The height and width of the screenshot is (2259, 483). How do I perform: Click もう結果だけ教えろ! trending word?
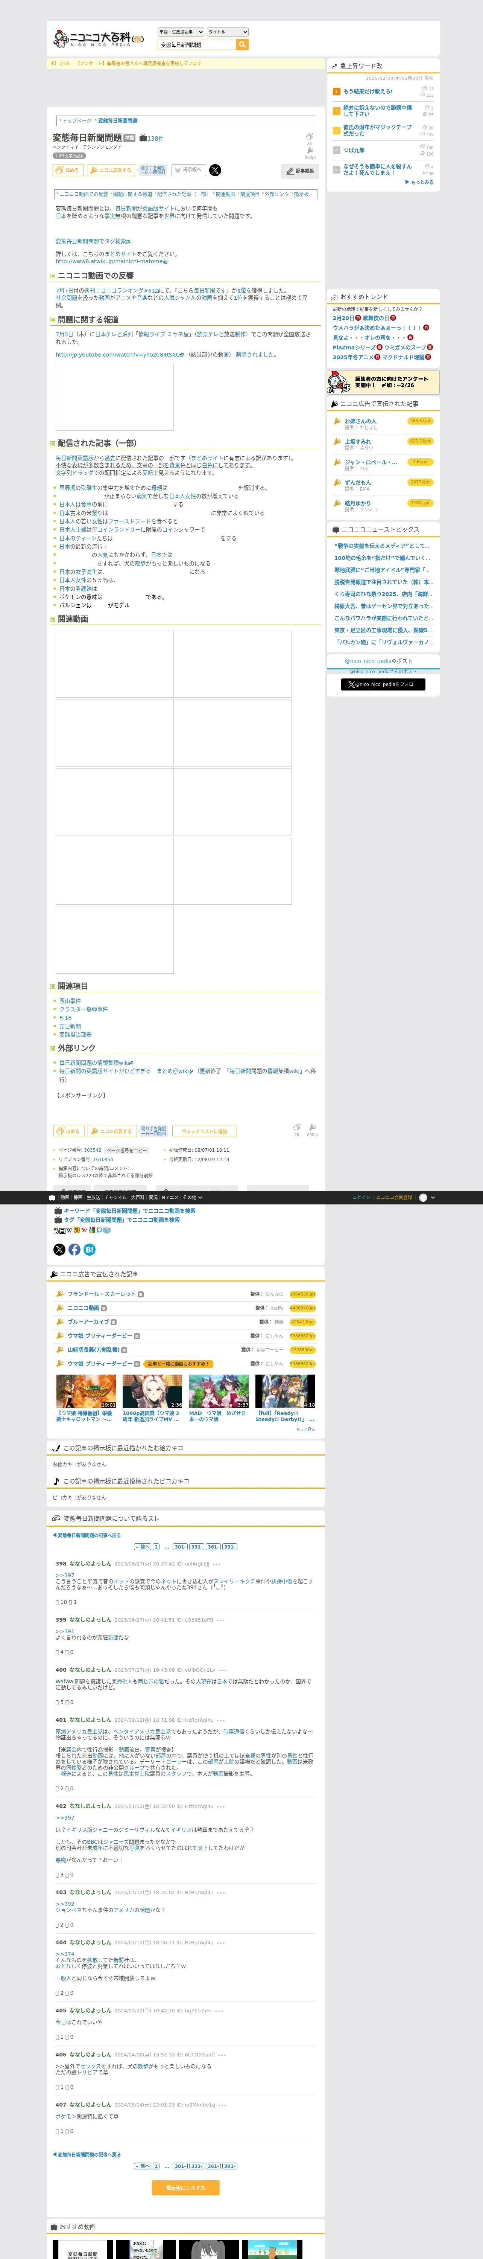pyautogui.click(x=368, y=91)
